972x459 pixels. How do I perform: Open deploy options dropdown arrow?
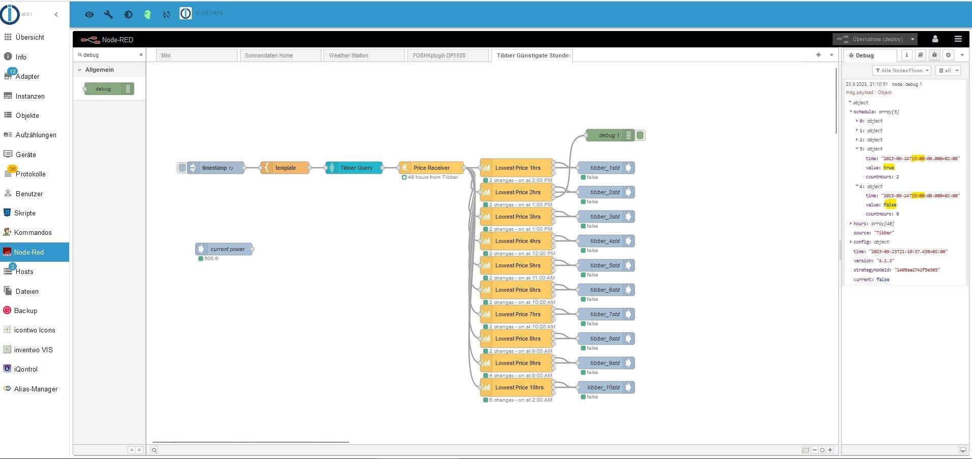pyautogui.click(x=913, y=39)
